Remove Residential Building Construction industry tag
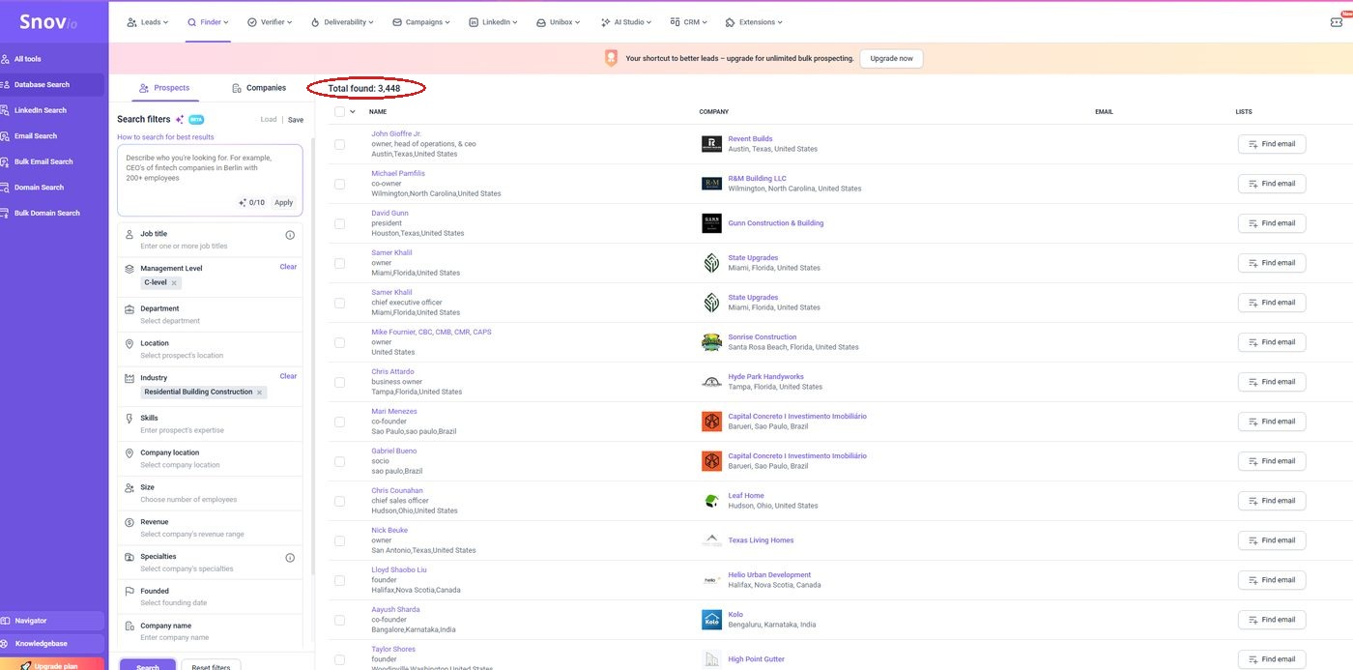Viewport: 1353px width, 670px height. (259, 393)
